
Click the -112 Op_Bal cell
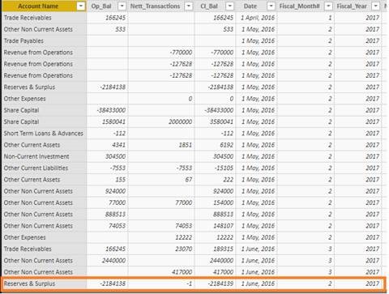point(108,134)
